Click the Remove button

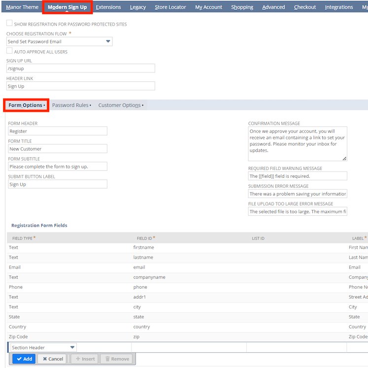click(117, 359)
